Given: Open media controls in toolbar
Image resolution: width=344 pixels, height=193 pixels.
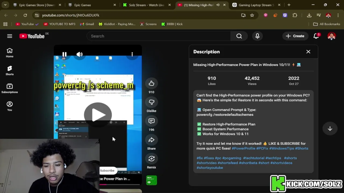Looking at the screenshot, I should coord(319,15).
